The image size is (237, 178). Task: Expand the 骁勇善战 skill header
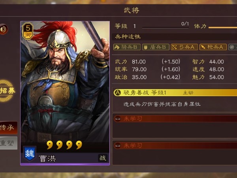[175, 93]
